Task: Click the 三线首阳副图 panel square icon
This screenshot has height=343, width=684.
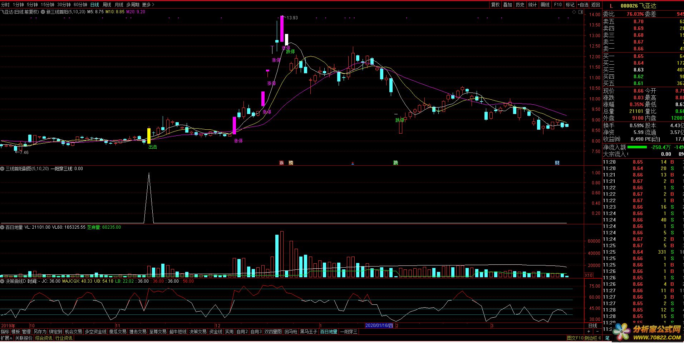Action: tap(3, 169)
